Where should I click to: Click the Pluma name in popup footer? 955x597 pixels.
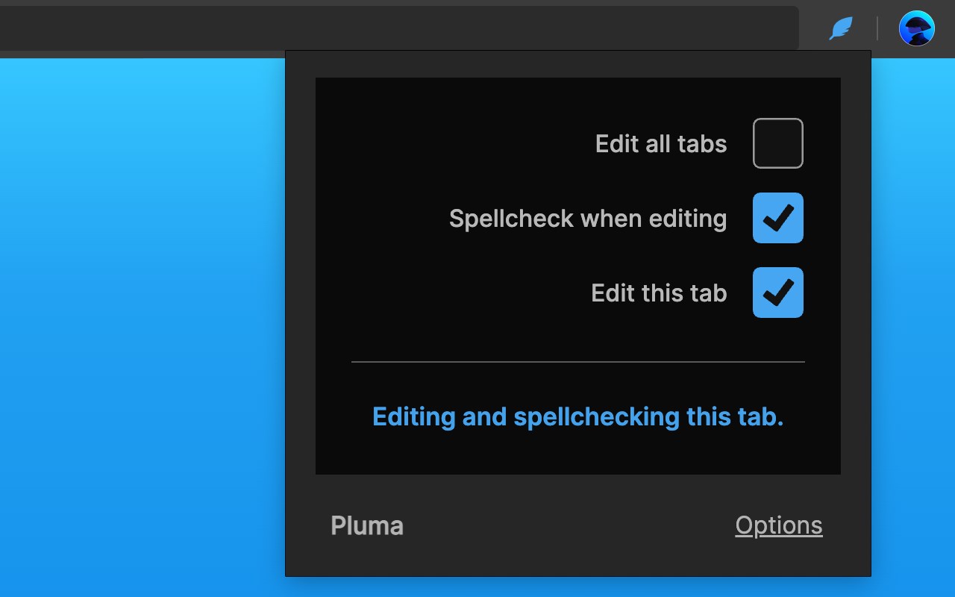tap(366, 525)
